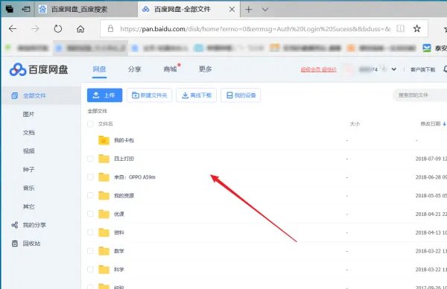Open the browser home page icon
This screenshot has height=289, width=447.
pyautogui.click(x=80, y=29)
